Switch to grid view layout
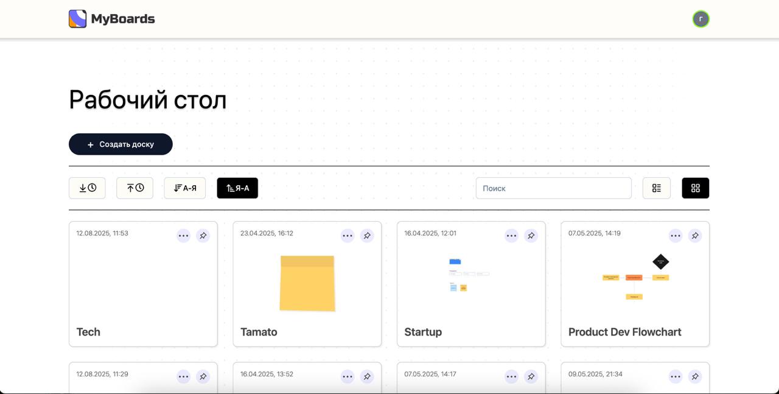This screenshot has width=779, height=394. [696, 188]
